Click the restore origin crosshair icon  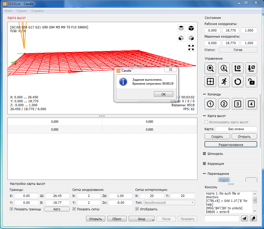click(210, 82)
